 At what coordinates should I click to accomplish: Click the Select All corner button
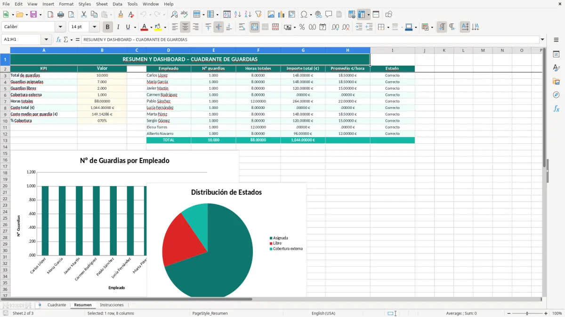pyautogui.click(x=5, y=50)
